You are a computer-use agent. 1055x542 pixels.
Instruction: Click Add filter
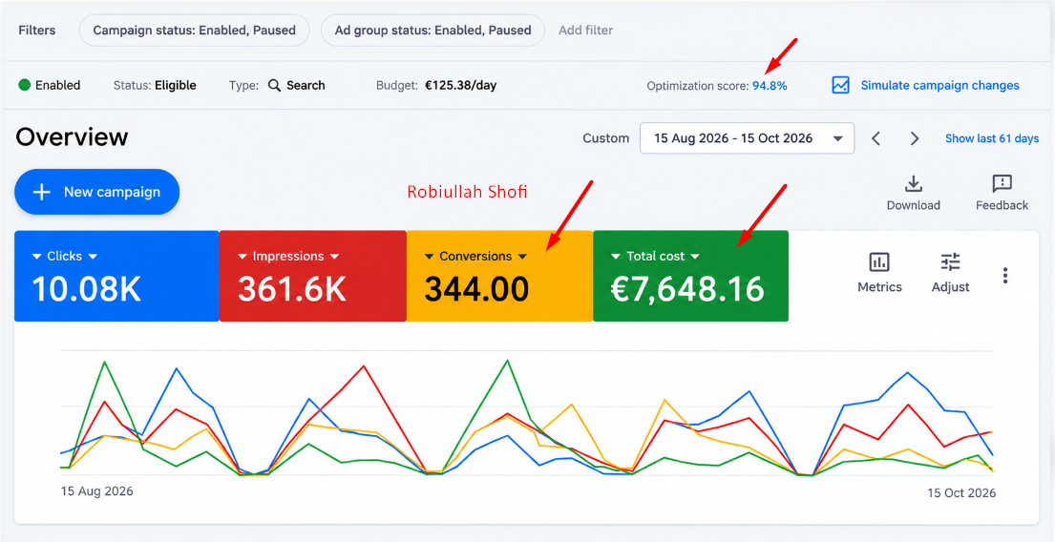pyautogui.click(x=585, y=31)
